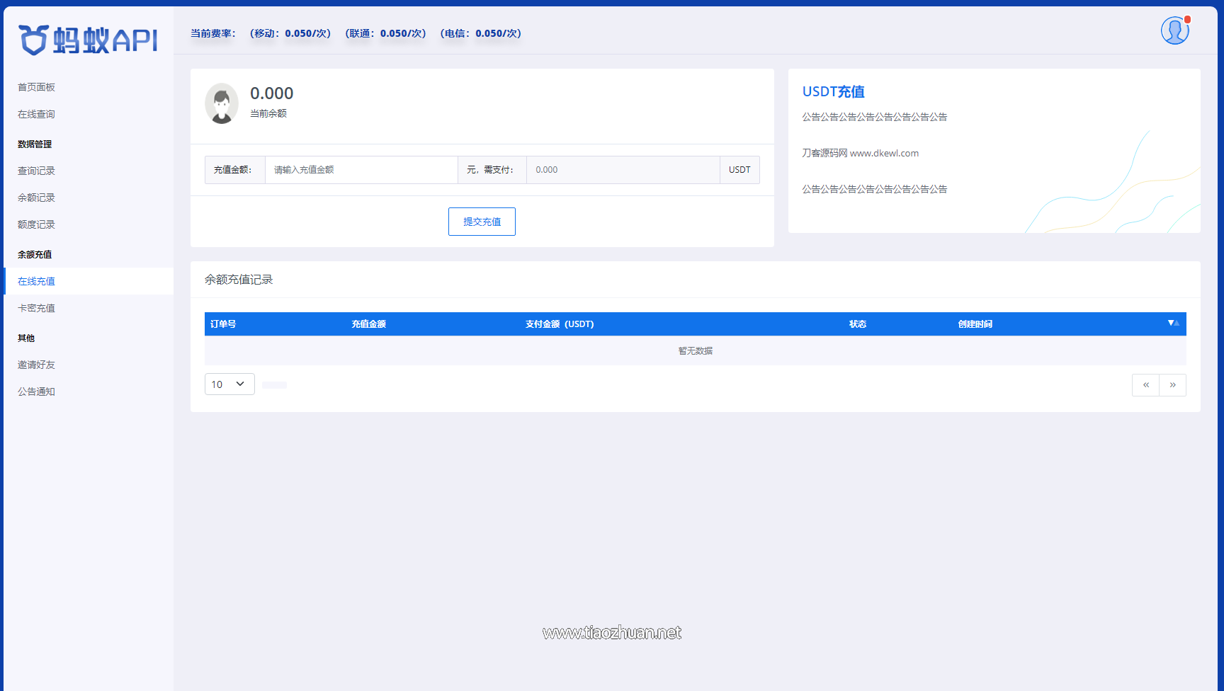The width and height of the screenshot is (1224, 691).
Task: Click the 联通 0.050/次 rate text
Action: pos(385,33)
